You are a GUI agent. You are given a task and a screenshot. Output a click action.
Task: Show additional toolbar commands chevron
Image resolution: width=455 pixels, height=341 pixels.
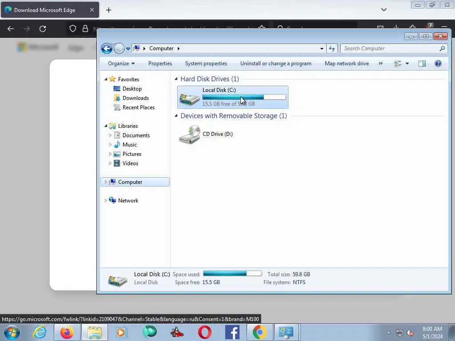click(x=381, y=63)
